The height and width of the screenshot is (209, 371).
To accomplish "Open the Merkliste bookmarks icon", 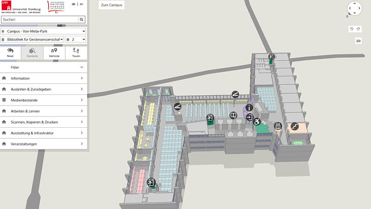I will [x=54, y=53].
